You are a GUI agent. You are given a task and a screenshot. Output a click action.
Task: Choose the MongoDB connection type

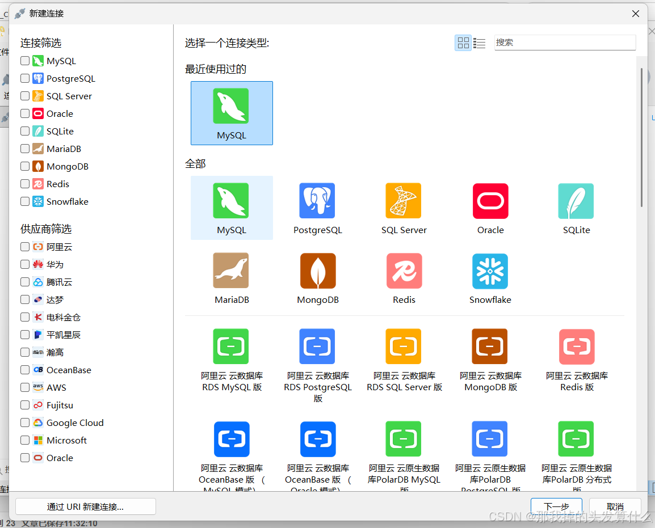317,278
